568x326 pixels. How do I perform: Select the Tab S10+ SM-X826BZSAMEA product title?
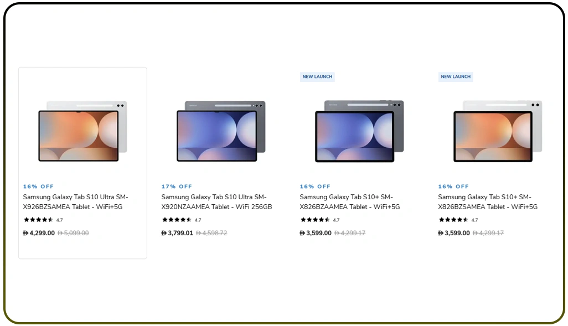coord(488,202)
